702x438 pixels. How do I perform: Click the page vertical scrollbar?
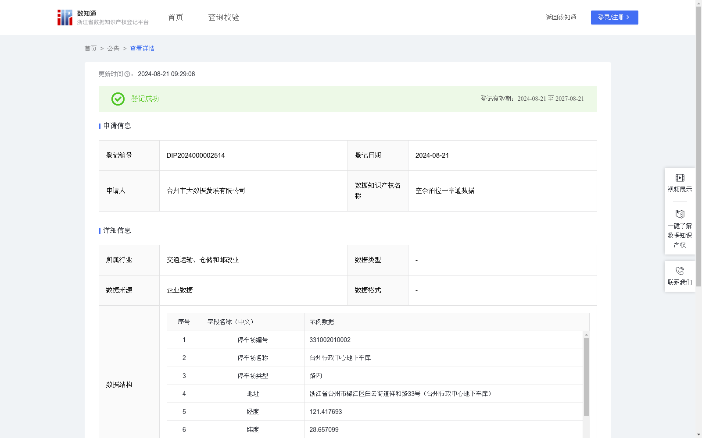tap(698, 147)
